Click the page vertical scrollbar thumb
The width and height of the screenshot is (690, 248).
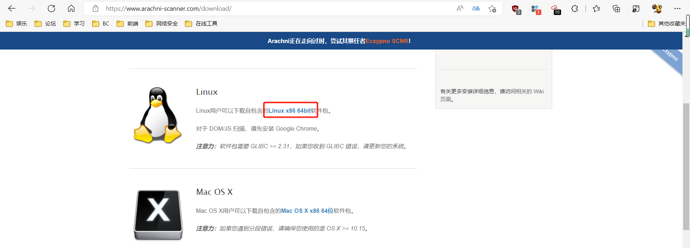point(686,167)
